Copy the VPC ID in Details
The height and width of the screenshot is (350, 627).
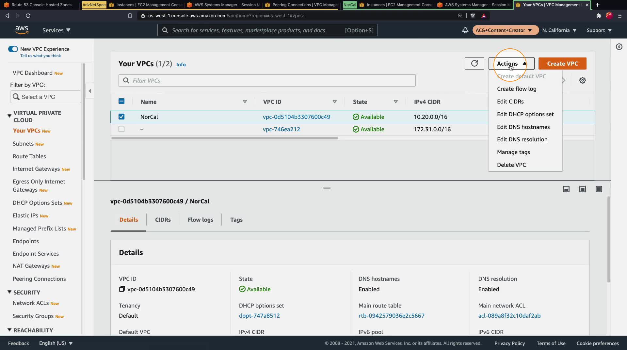122,289
